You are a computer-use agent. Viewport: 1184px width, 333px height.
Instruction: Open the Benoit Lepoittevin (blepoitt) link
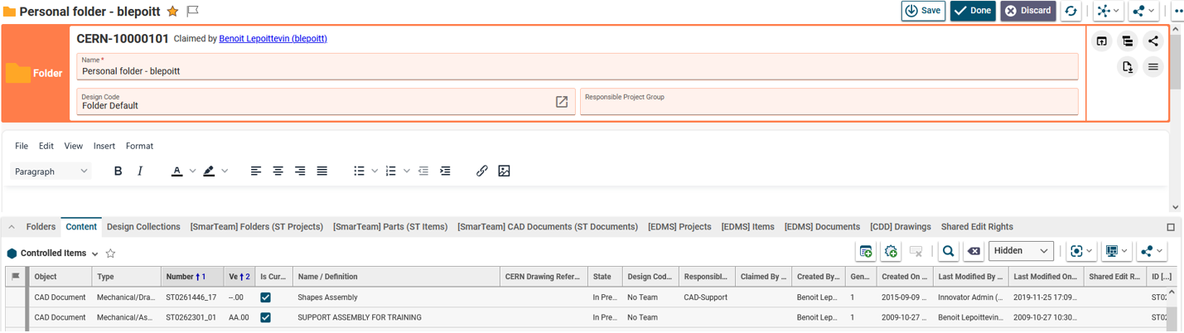point(273,39)
